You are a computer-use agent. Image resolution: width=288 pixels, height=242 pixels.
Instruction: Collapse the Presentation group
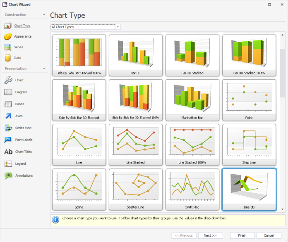click(x=44, y=69)
